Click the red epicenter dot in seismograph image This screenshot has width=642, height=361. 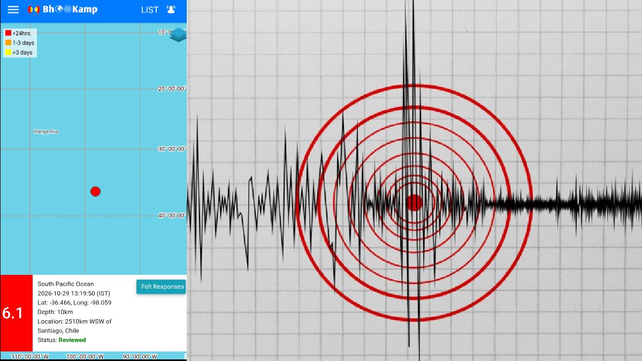pos(415,203)
